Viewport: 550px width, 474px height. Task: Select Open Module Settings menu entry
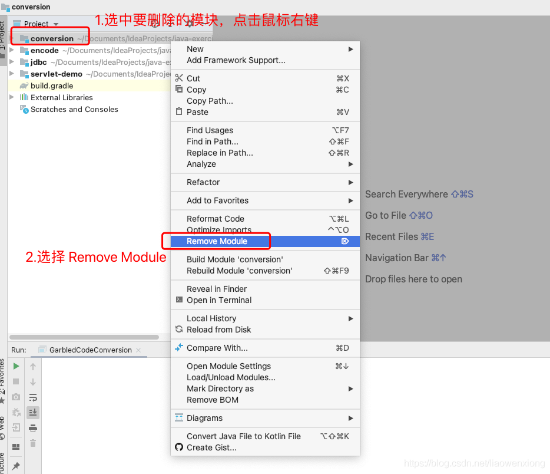(265, 366)
